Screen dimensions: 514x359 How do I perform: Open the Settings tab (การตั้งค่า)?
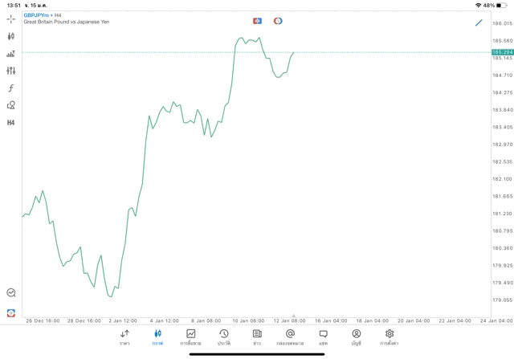(390, 337)
